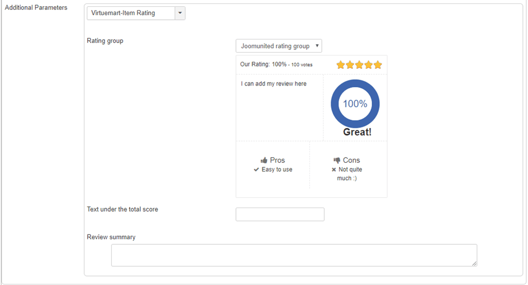
Task: Grab the Review summary textarea resize handle
Action: click(x=474, y=264)
